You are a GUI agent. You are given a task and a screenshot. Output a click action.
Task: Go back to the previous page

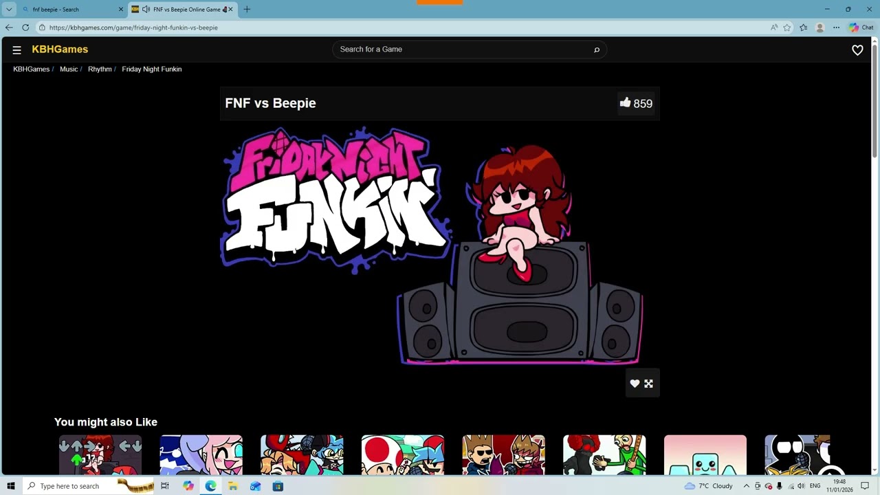[9, 27]
